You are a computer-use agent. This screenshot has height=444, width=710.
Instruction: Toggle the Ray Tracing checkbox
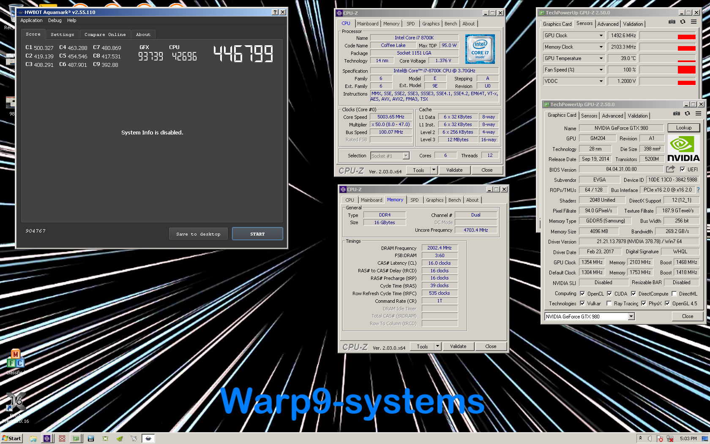point(609,303)
